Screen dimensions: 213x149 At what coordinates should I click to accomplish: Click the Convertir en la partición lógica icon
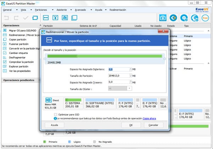pos(5,48)
